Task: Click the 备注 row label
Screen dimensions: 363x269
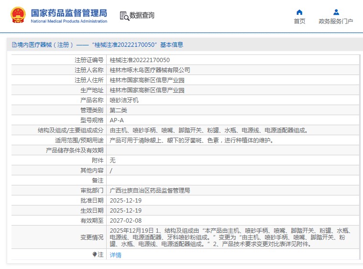Action: [x=98, y=181]
